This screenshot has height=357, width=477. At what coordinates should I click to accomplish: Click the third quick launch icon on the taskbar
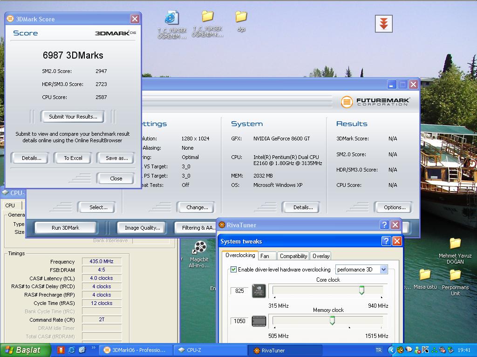82,350
